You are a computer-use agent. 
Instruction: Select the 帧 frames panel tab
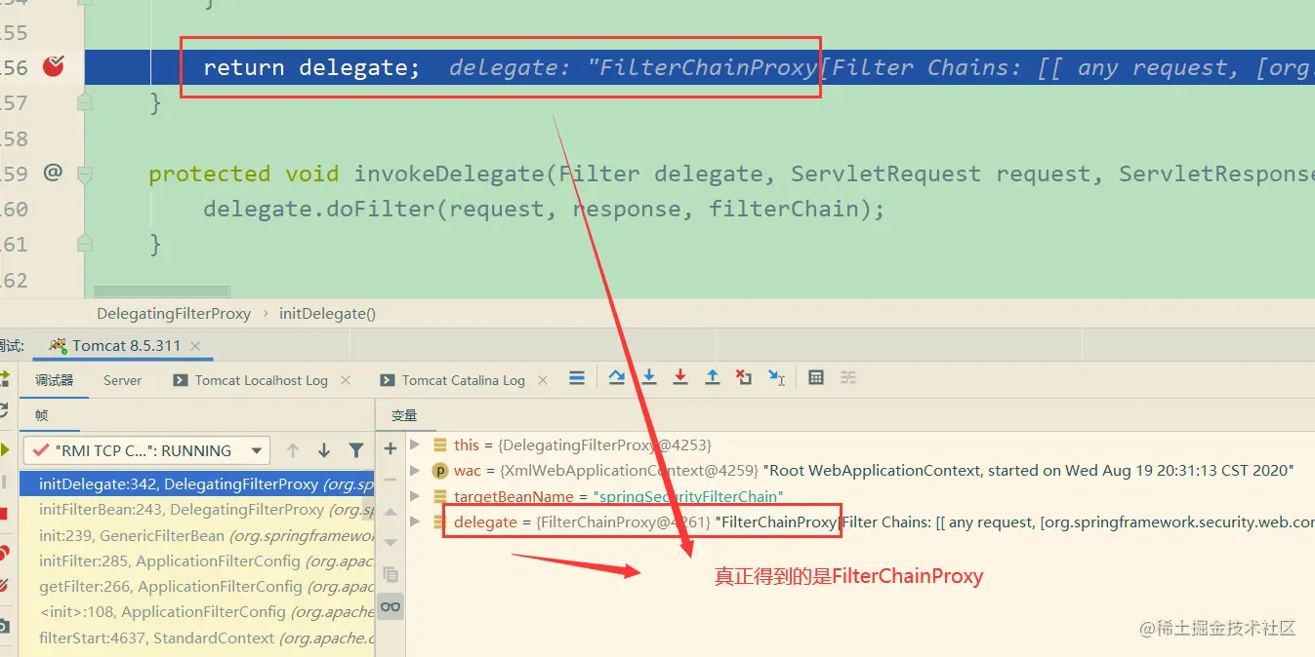coord(42,415)
